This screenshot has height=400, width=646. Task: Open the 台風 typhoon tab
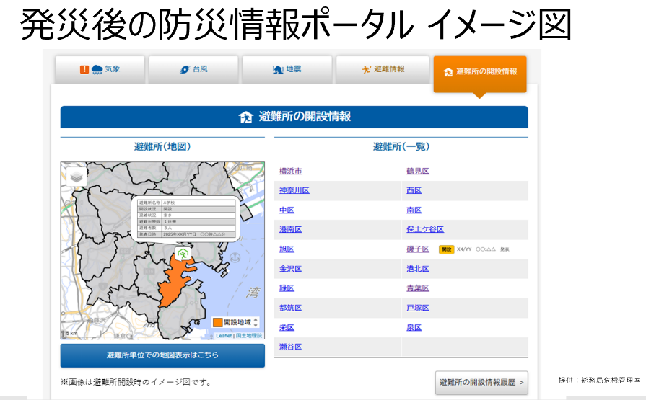point(193,70)
